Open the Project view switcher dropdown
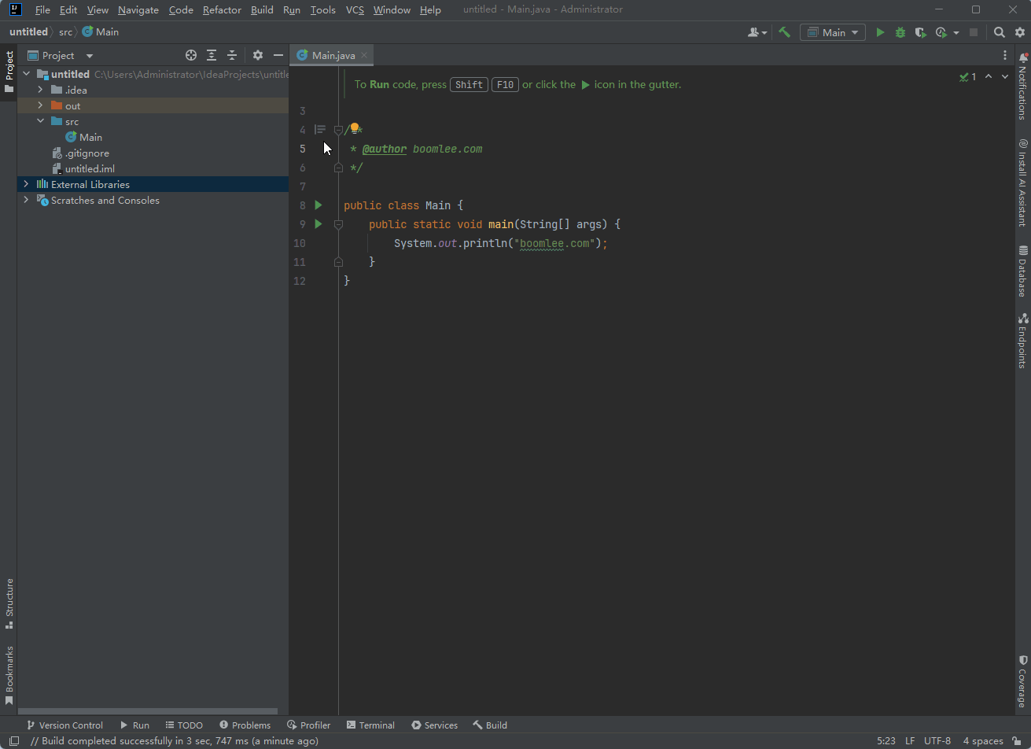The height and width of the screenshot is (749, 1031). tap(88, 55)
